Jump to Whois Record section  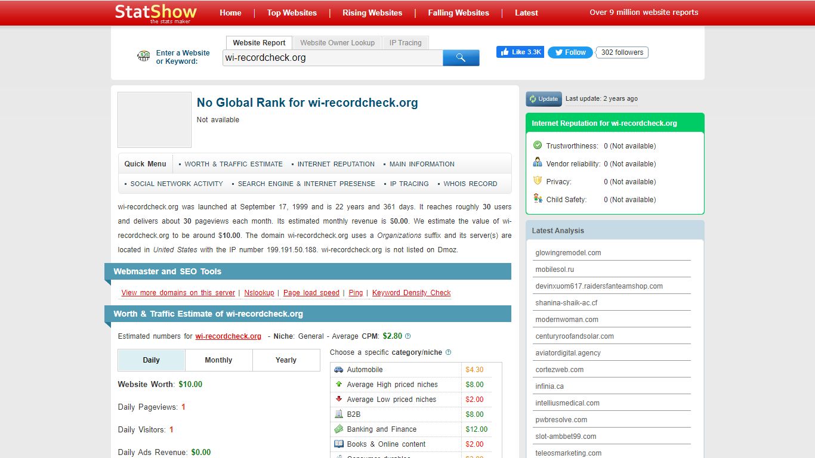click(470, 184)
